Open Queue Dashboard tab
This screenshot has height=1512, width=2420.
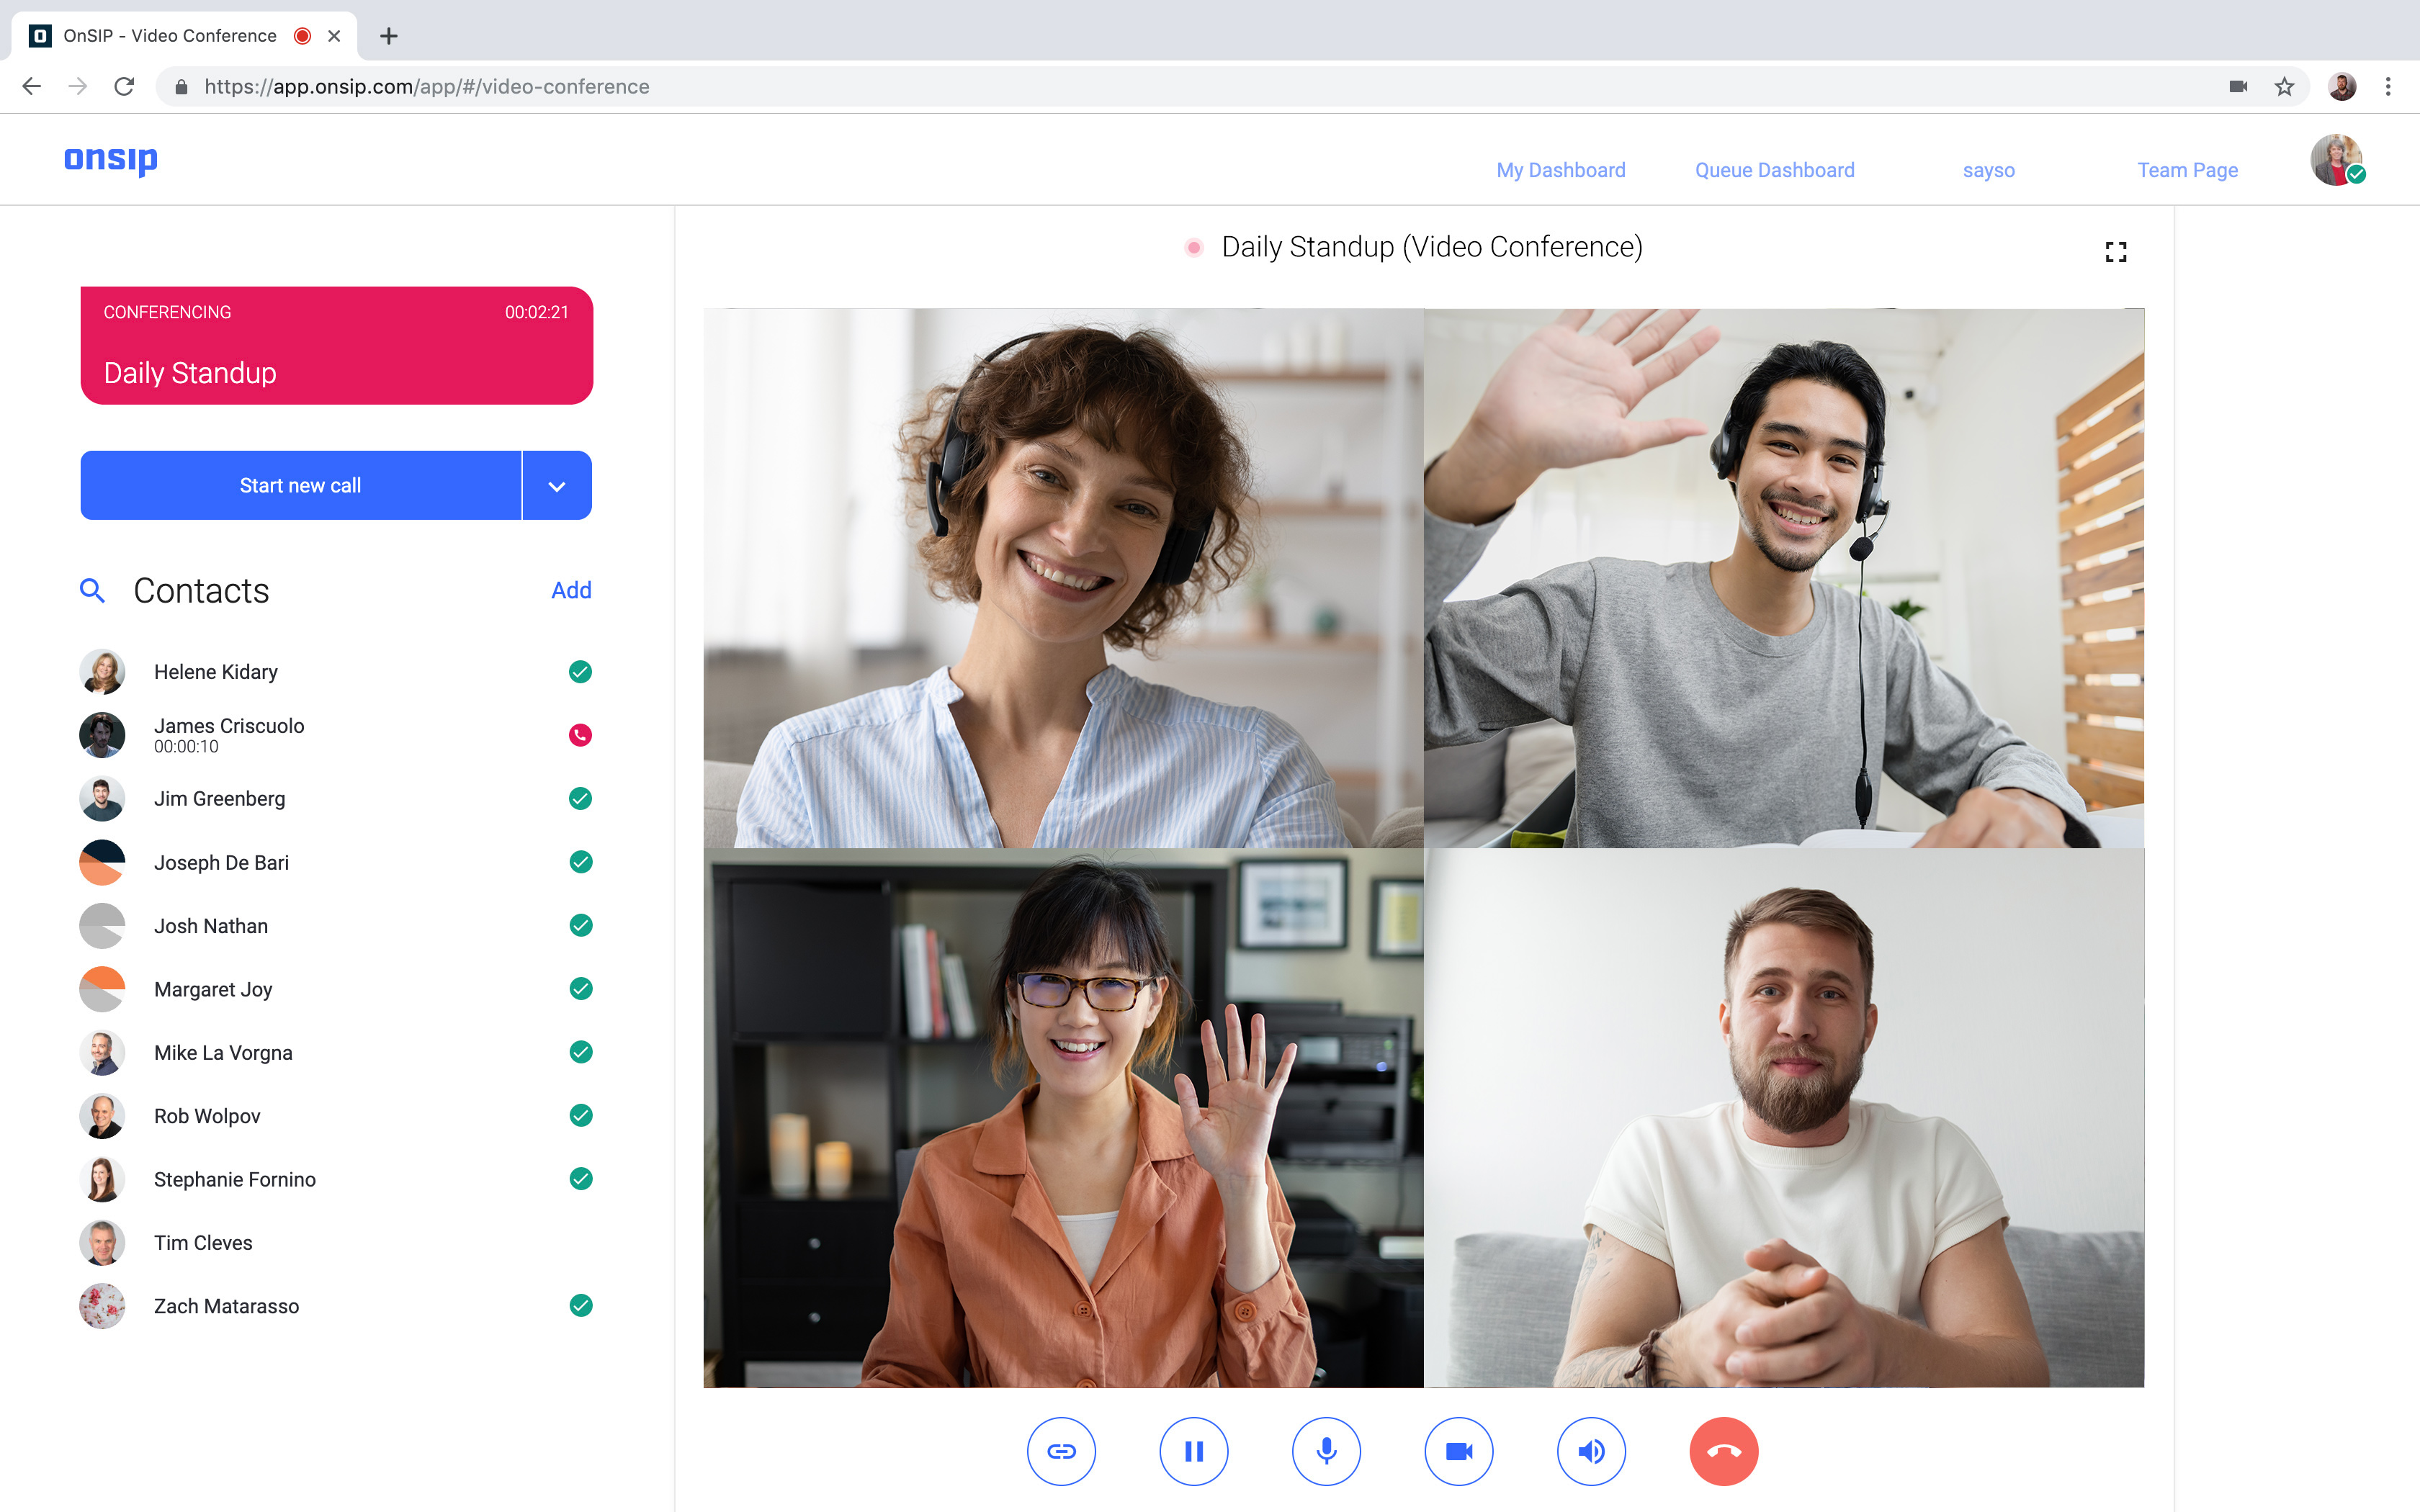click(1774, 169)
